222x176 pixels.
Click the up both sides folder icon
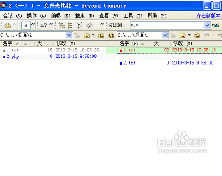tap(111, 35)
